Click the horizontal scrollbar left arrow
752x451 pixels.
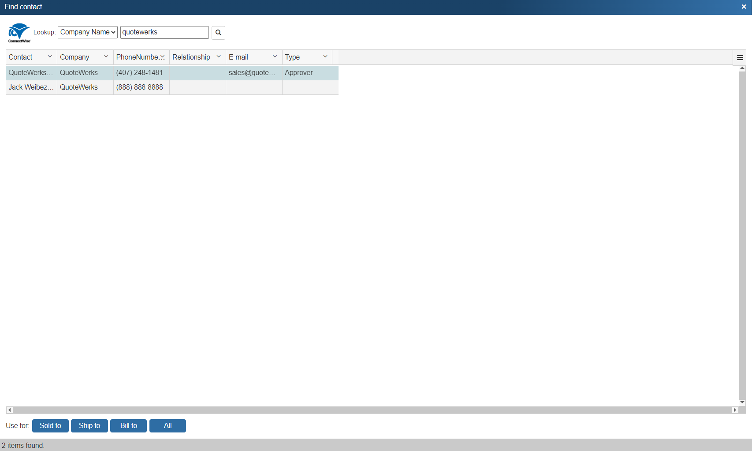[10, 410]
